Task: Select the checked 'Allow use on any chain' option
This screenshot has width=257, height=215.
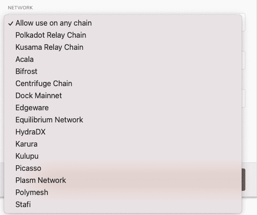Action: [123, 23]
